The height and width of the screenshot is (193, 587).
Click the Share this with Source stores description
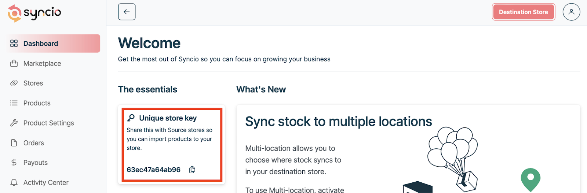click(169, 139)
